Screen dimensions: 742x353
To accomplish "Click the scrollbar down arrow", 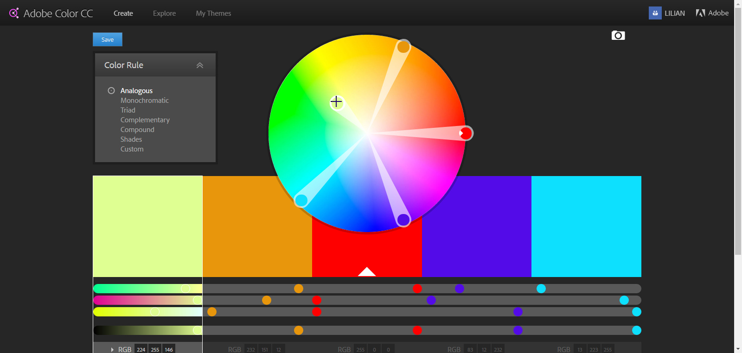I will [x=738, y=349].
